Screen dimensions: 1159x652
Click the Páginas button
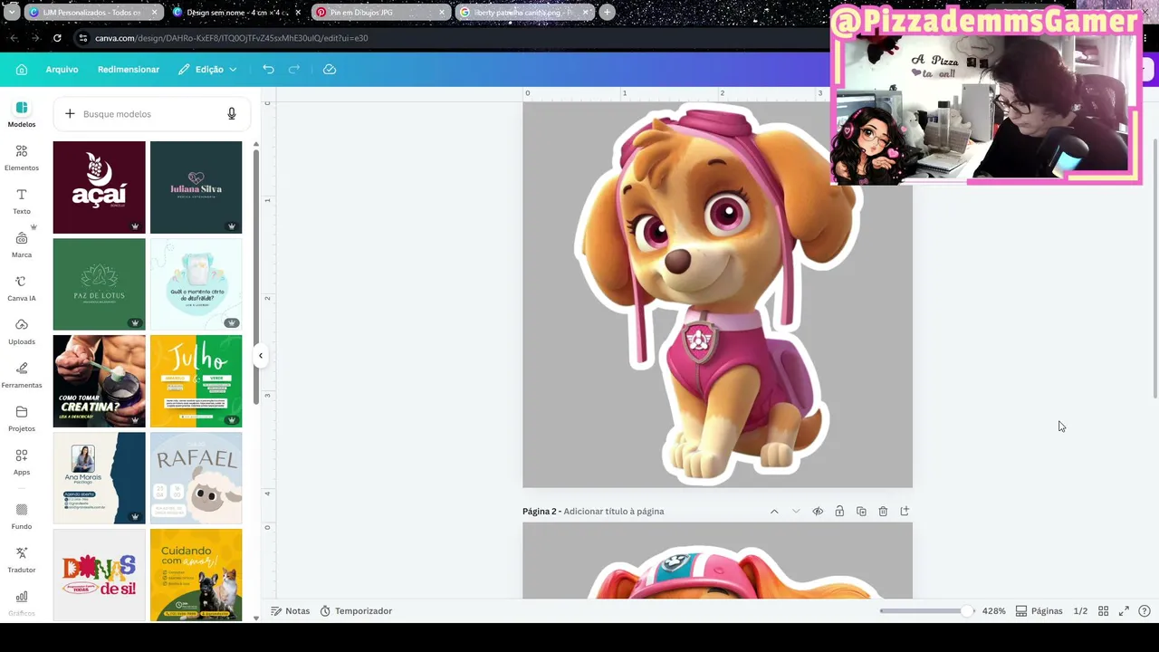1039,611
